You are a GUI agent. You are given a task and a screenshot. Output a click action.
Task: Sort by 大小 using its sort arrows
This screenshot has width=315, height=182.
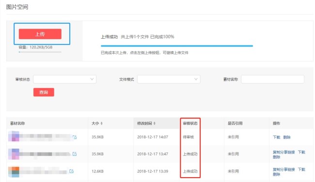click(x=102, y=123)
